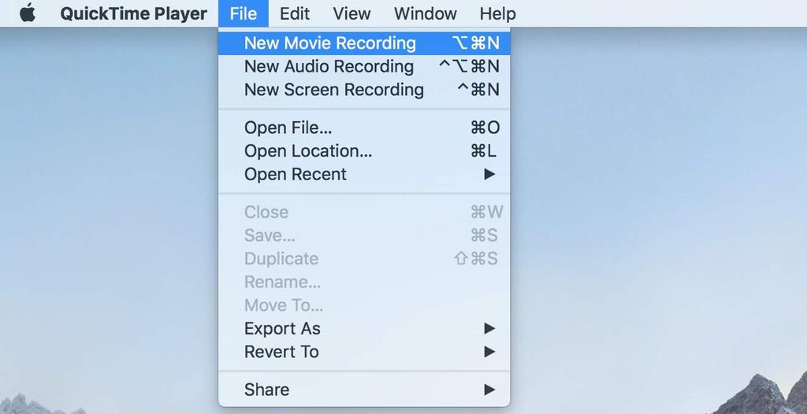
Task: Select Open File… menu item
Action: click(288, 128)
